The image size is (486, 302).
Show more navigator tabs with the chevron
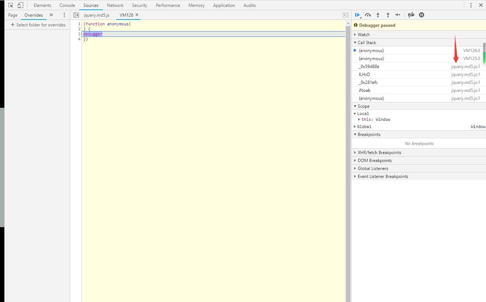coord(51,15)
